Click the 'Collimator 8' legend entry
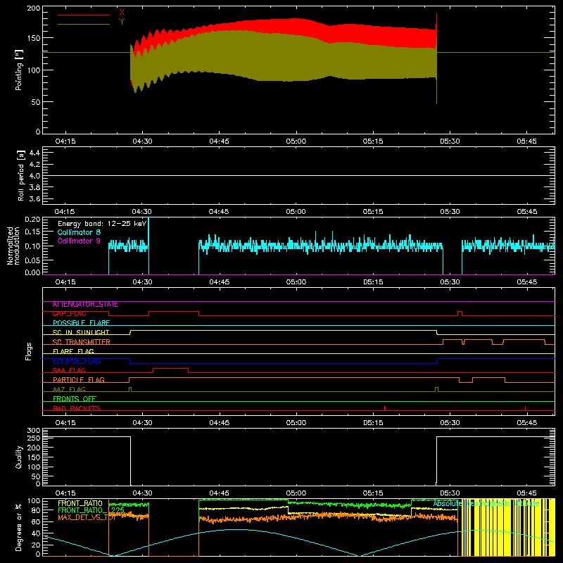The height and width of the screenshot is (563, 563). (x=79, y=232)
